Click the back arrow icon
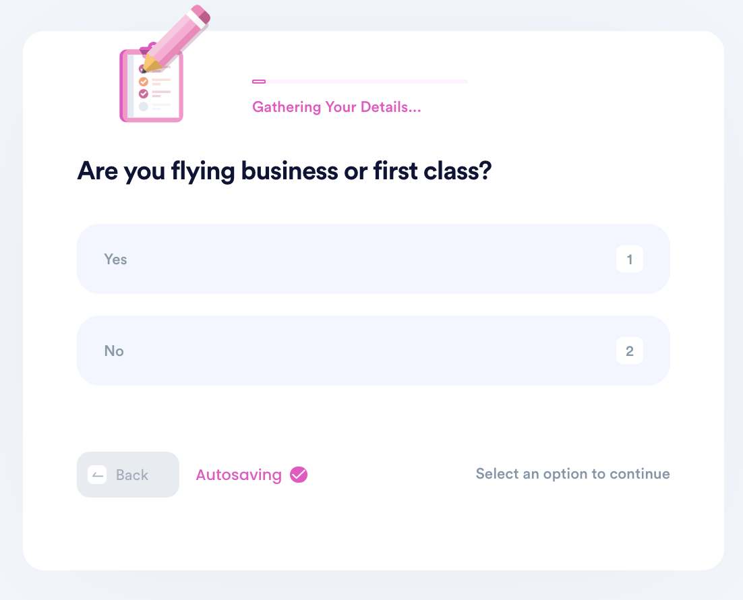 coord(97,475)
